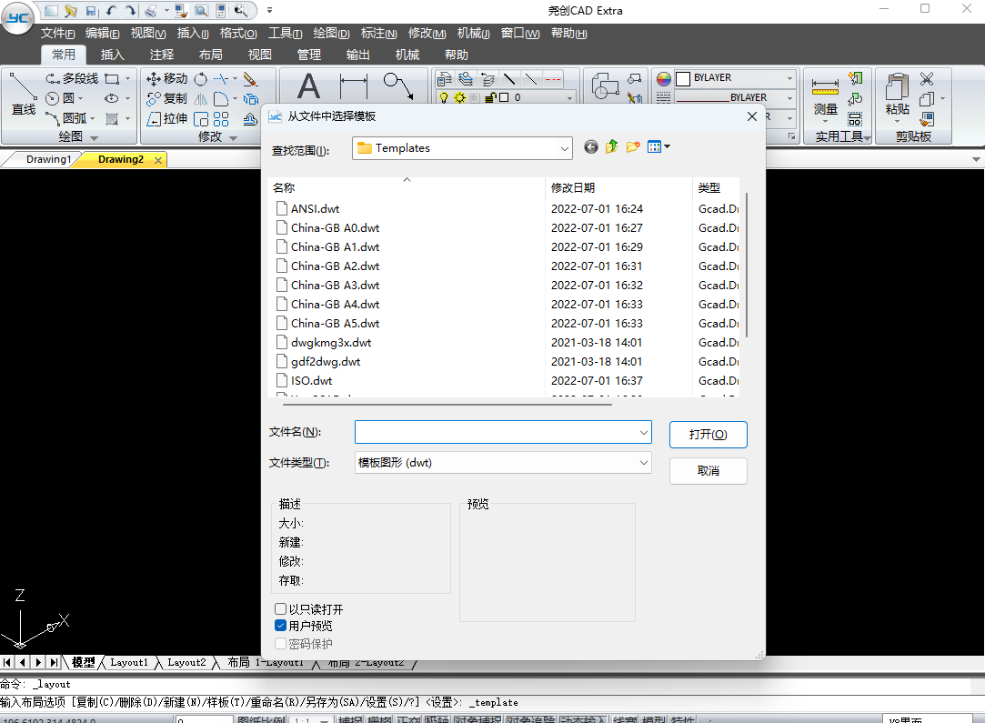Select the Erase tool icon
Screen dimensions: 985x723
pyautogui.click(x=250, y=79)
